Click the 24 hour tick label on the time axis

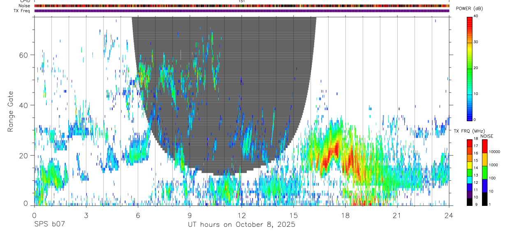(x=449, y=215)
